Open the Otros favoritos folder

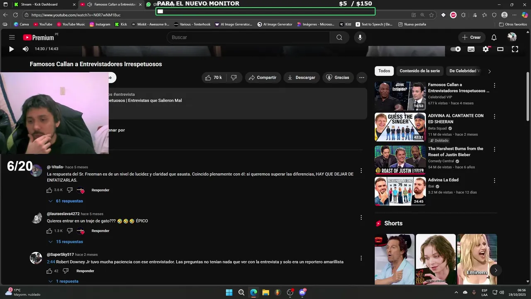pyautogui.click(x=513, y=25)
